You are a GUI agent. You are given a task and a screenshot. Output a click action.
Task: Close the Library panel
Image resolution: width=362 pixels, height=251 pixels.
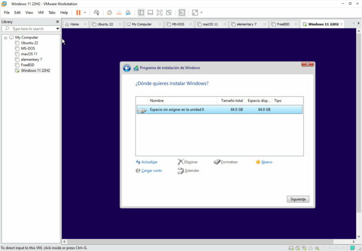click(57, 21)
